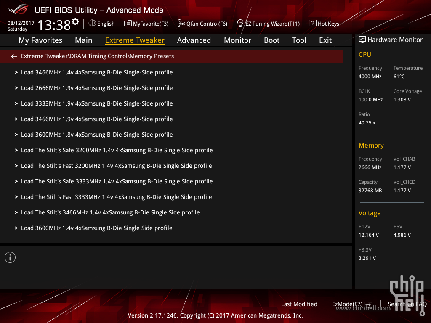Image resolution: width=431 pixels, height=323 pixels.
Task: Click the +5V value 4.986 V
Action: 402,235
